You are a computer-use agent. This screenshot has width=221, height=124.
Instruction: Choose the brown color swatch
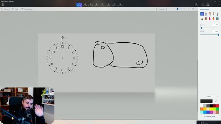pyautogui.click(x=217, y=112)
